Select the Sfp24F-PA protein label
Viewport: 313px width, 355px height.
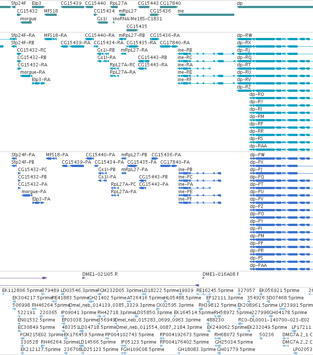pyautogui.click(x=23, y=155)
